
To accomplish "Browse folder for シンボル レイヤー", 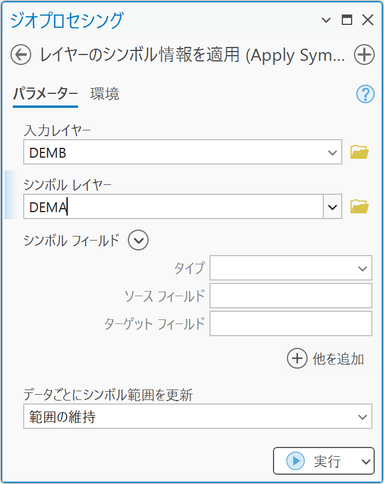I will coord(359,206).
